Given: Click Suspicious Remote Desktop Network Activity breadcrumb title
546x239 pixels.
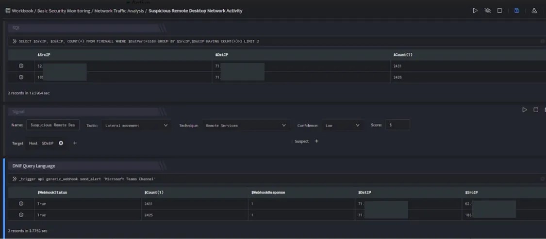Looking at the screenshot, I should click(x=196, y=11).
